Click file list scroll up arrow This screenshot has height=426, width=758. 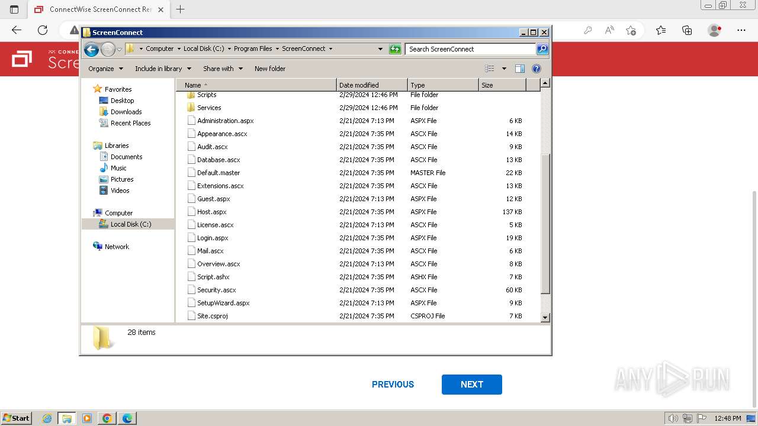pyautogui.click(x=545, y=83)
